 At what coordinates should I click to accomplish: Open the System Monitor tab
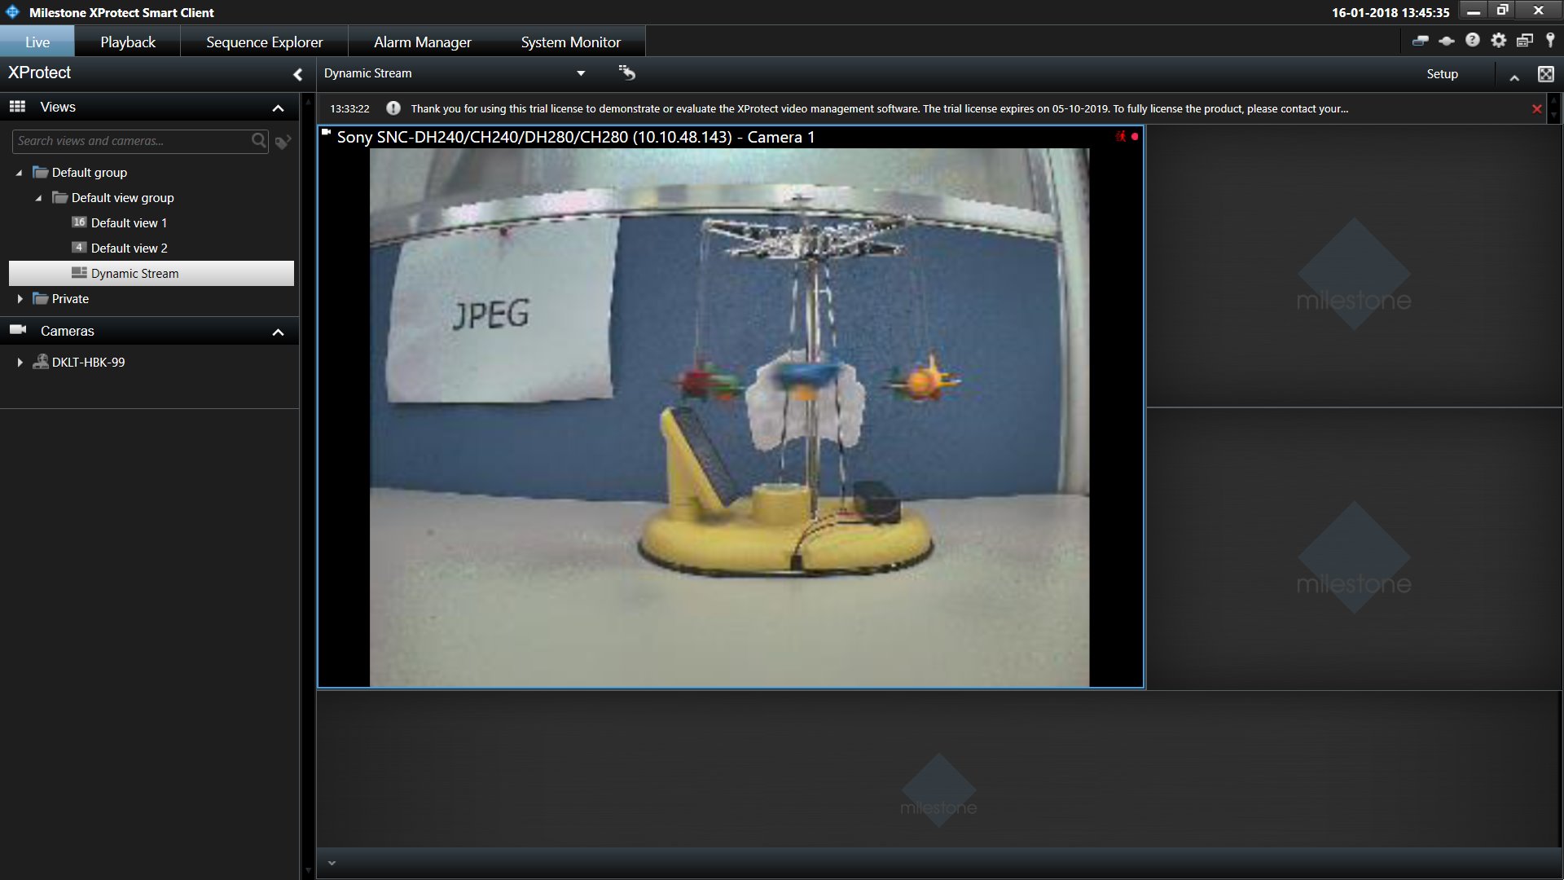tap(570, 42)
